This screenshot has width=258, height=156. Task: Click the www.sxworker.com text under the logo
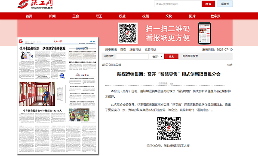coord(42,8)
